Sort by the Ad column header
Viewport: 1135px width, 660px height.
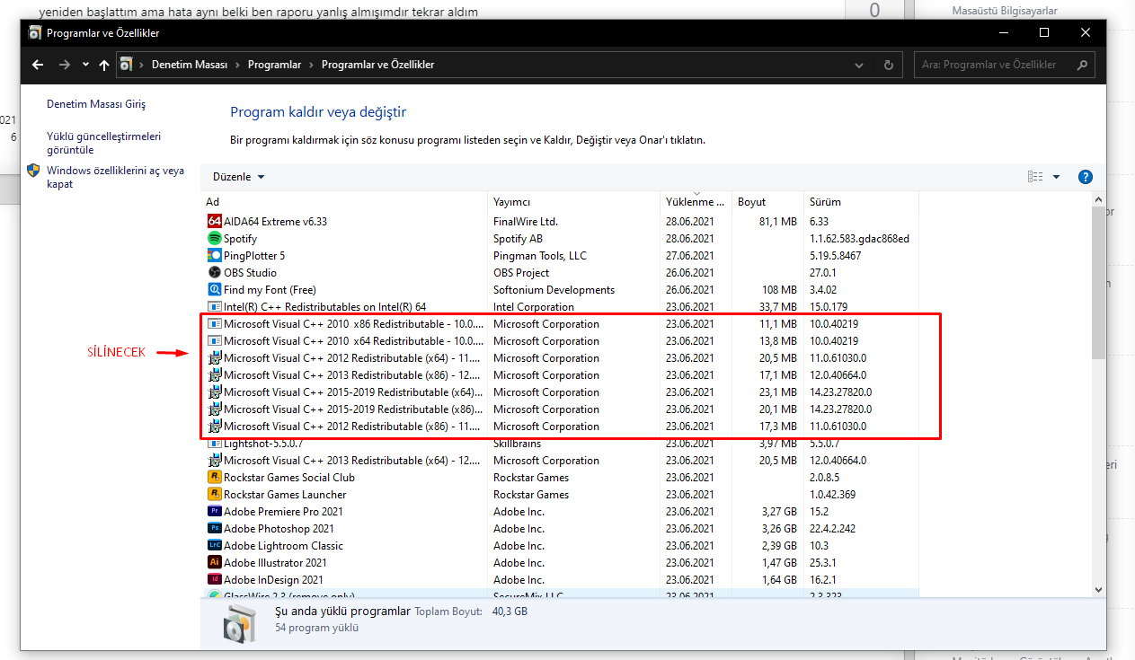tap(344, 202)
